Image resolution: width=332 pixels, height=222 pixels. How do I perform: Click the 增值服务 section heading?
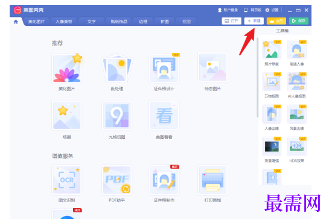point(63,156)
